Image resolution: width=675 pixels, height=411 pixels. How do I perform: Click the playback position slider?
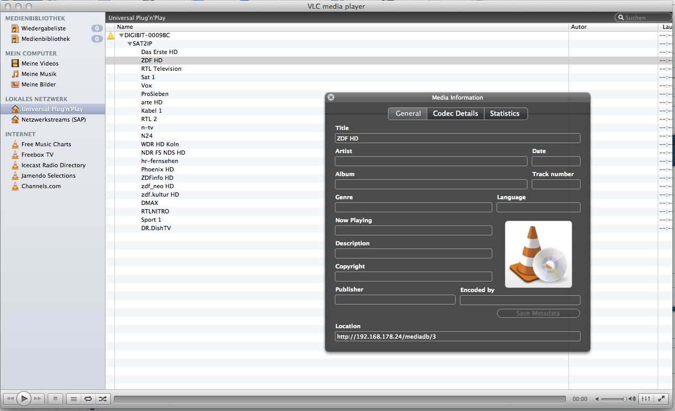340,399
